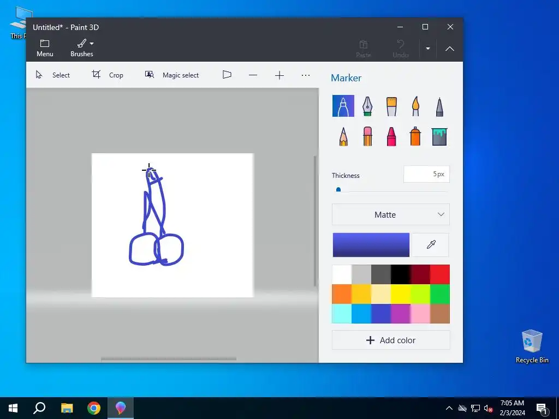Choose the dark red color swatch

[420, 274]
